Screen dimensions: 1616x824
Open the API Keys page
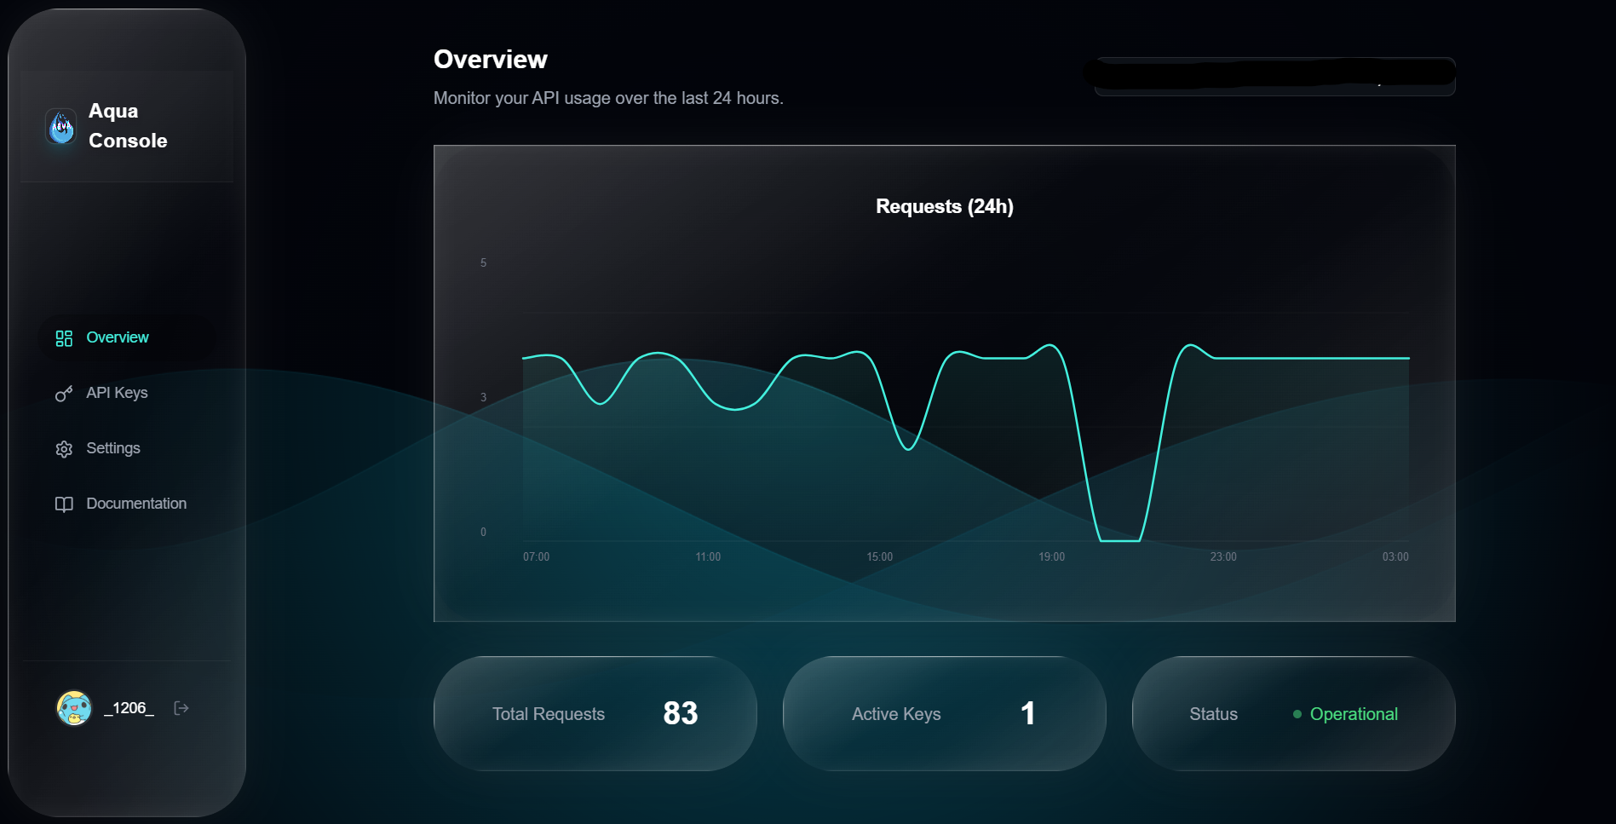point(117,393)
